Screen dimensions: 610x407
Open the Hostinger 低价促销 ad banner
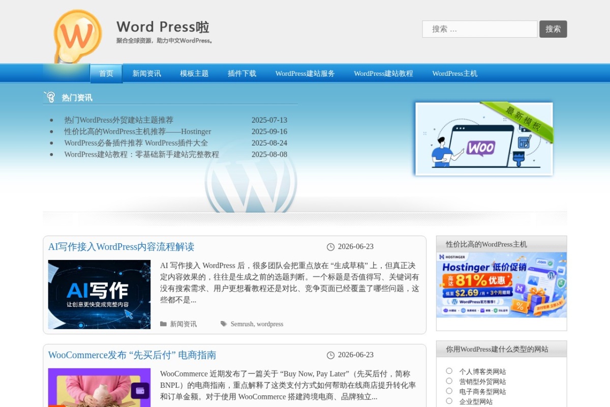tap(502, 285)
